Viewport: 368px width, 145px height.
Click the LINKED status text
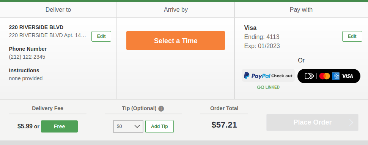coord(272,87)
